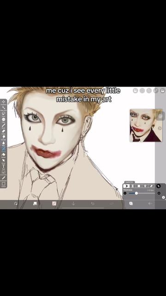
Task: Select the Blur droplet tool
Action: (x=4, y=143)
